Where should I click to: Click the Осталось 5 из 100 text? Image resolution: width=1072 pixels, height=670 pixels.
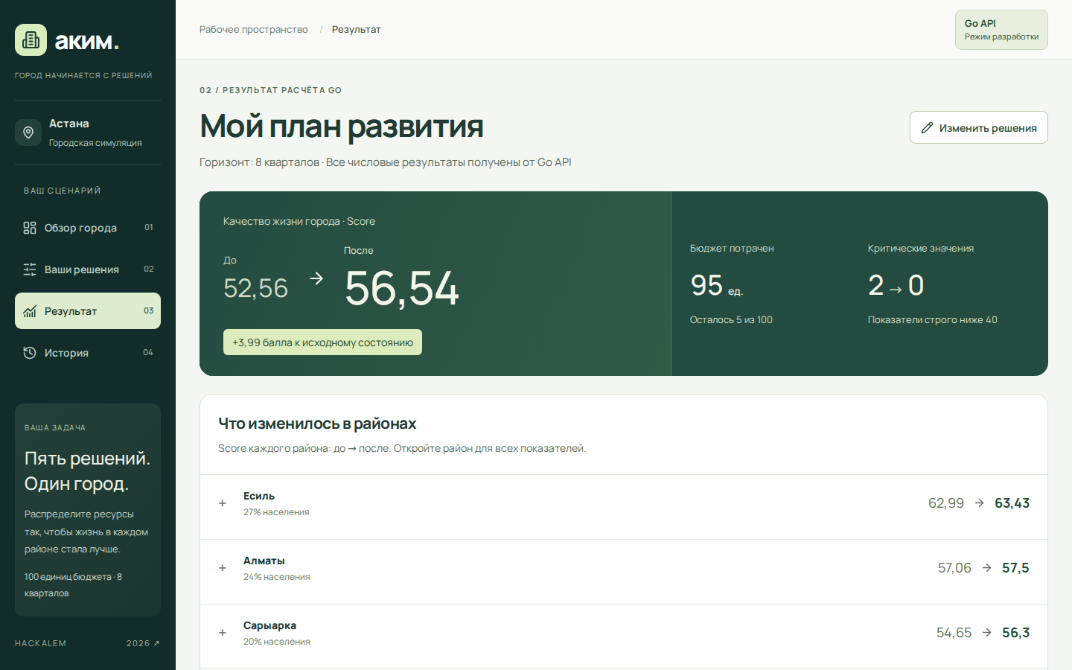pyautogui.click(x=731, y=320)
